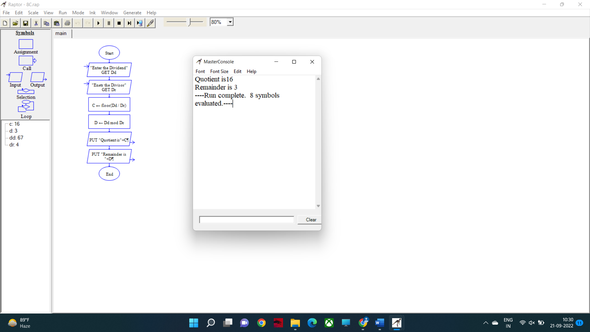Select the dd: 67 variable in watch list
This screenshot has width=590, height=332.
coord(16,138)
